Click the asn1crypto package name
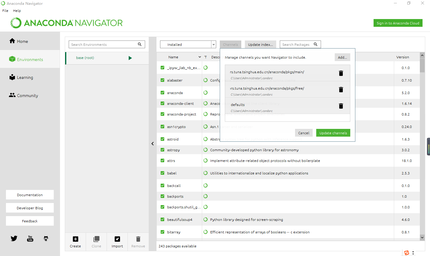430x256 pixels. 176,127
